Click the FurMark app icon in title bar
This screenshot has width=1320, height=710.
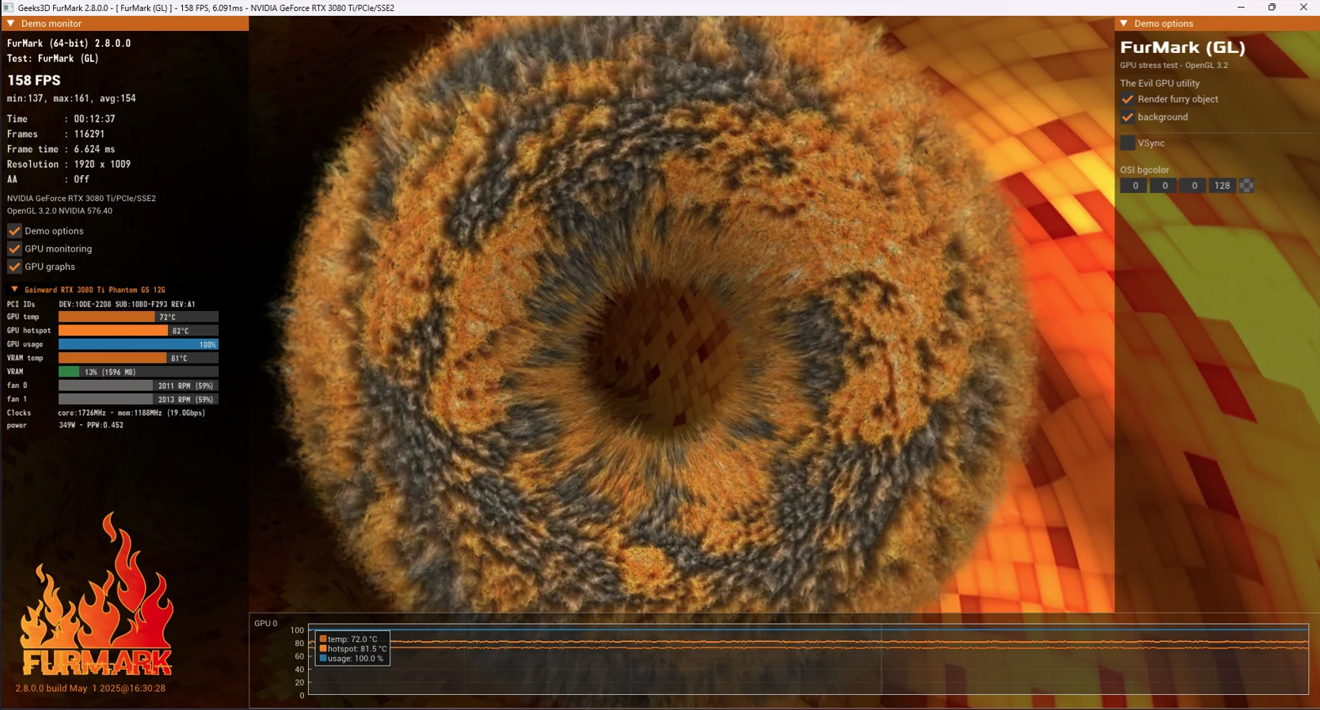pos(8,8)
